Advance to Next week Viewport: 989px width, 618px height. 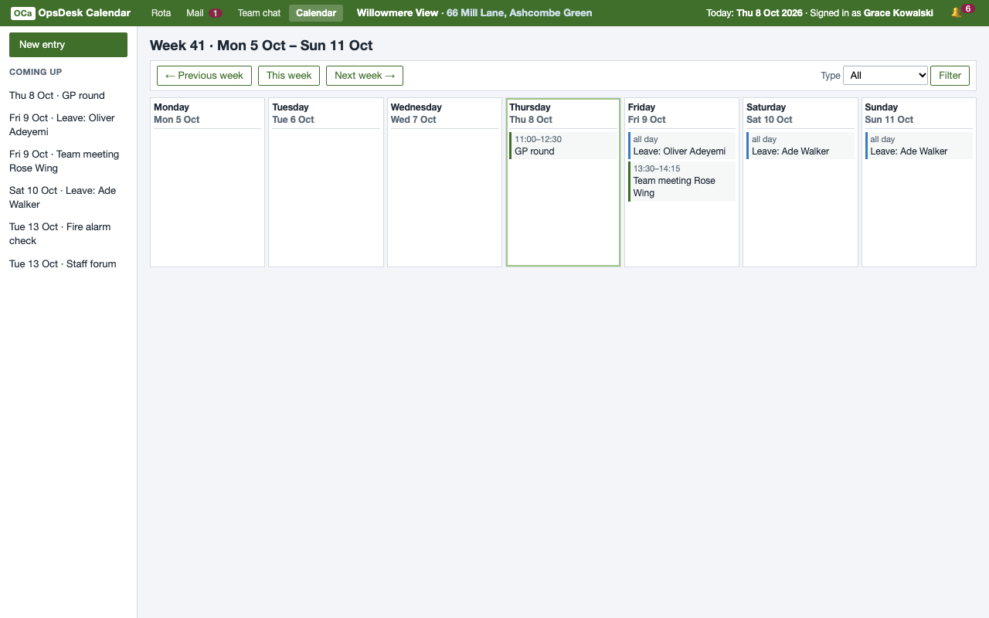pos(365,76)
